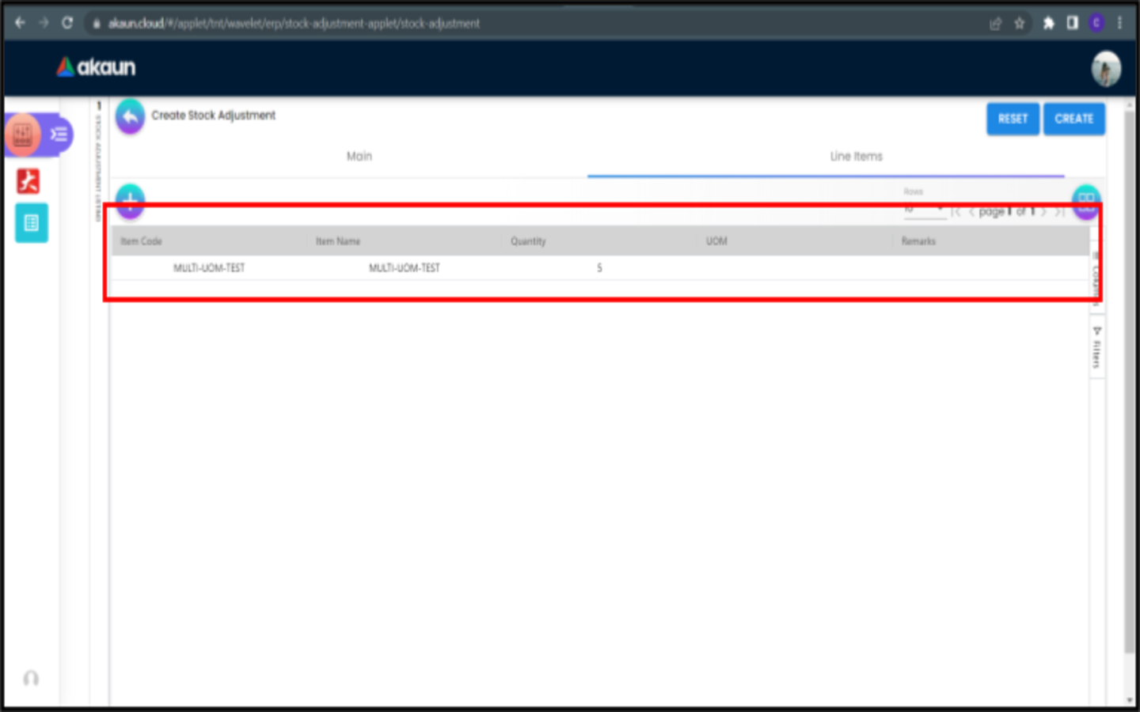This screenshot has width=1140, height=712.
Task: Go to the next table page
Action: (1044, 212)
